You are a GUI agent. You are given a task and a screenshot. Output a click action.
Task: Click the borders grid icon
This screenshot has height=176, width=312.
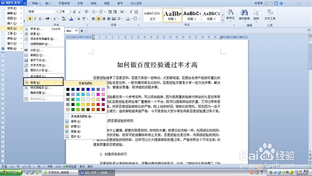(135, 18)
